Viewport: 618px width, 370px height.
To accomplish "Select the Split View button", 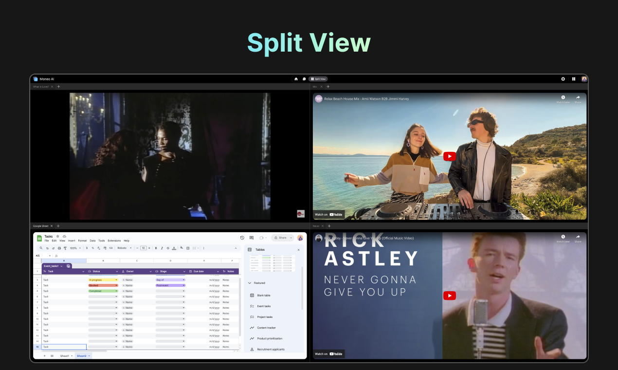I will point(318,79).
